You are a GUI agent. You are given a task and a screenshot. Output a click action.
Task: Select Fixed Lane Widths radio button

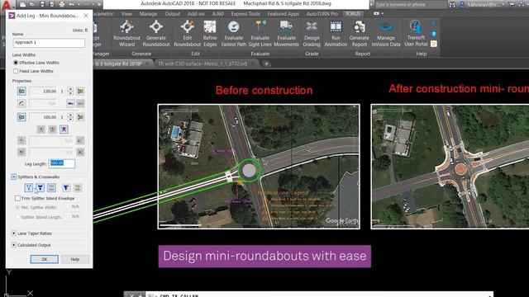16,71
